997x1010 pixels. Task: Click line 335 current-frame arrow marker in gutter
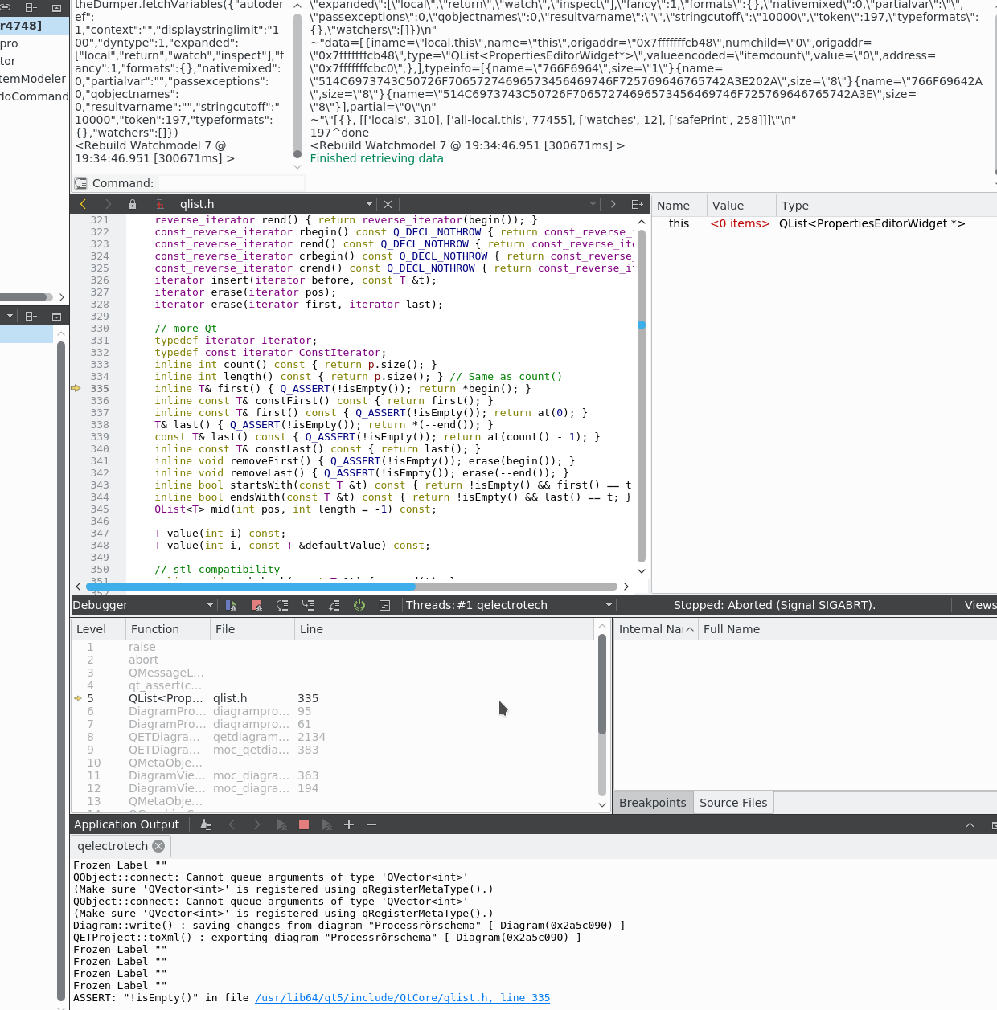coord(76,388)
